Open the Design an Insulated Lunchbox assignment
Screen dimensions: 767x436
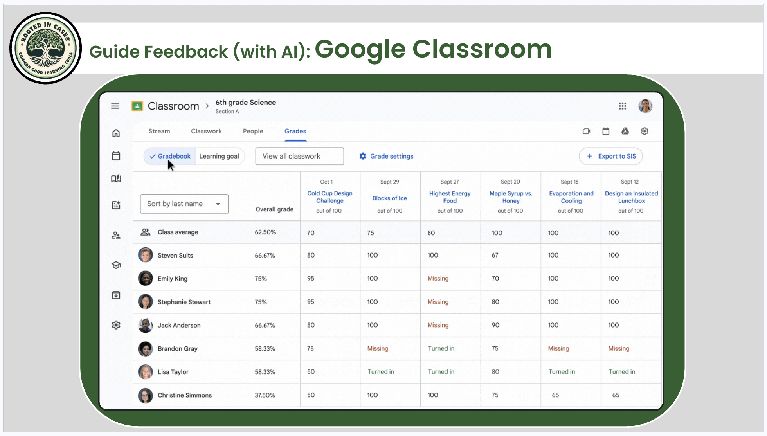coord(632,197)
